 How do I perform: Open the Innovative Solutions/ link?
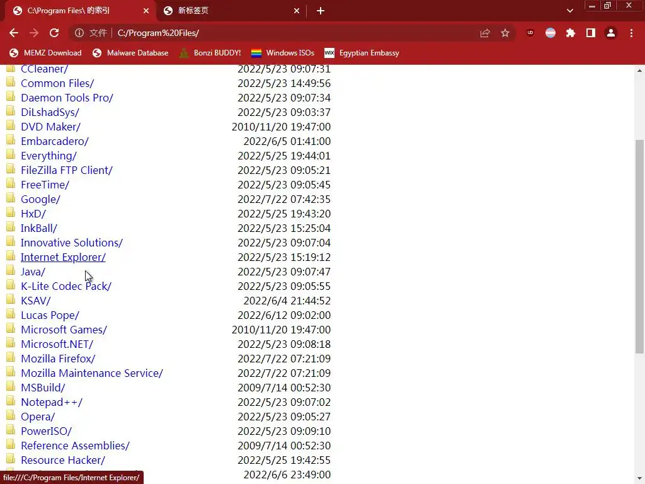coord(72,243)
